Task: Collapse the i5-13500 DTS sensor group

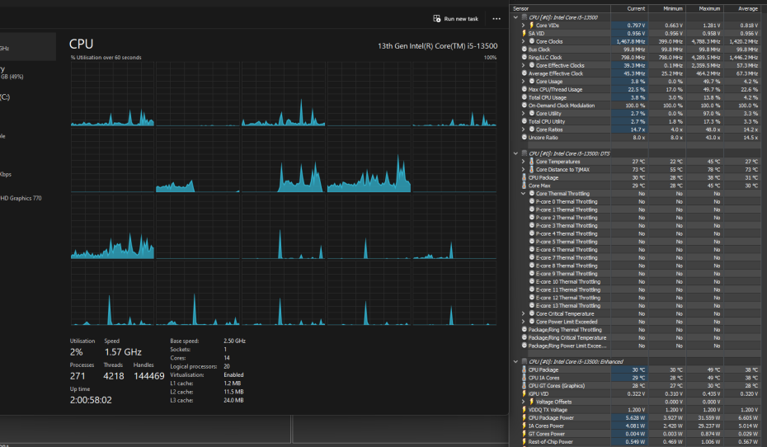Action: point(516,153)
